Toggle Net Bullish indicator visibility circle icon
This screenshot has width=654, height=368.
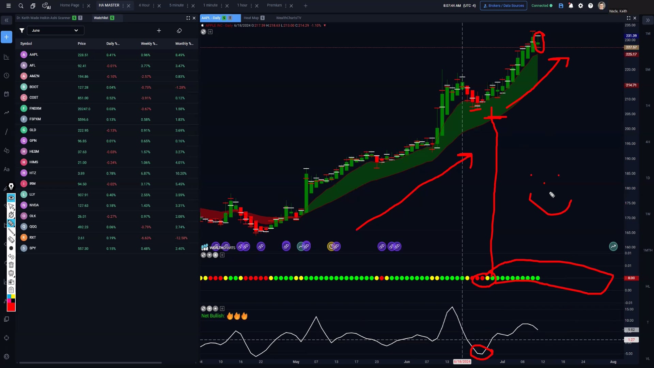click(203, 309)
